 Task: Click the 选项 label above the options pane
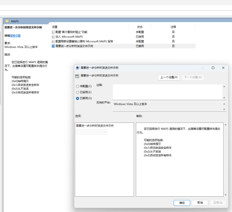78,116
